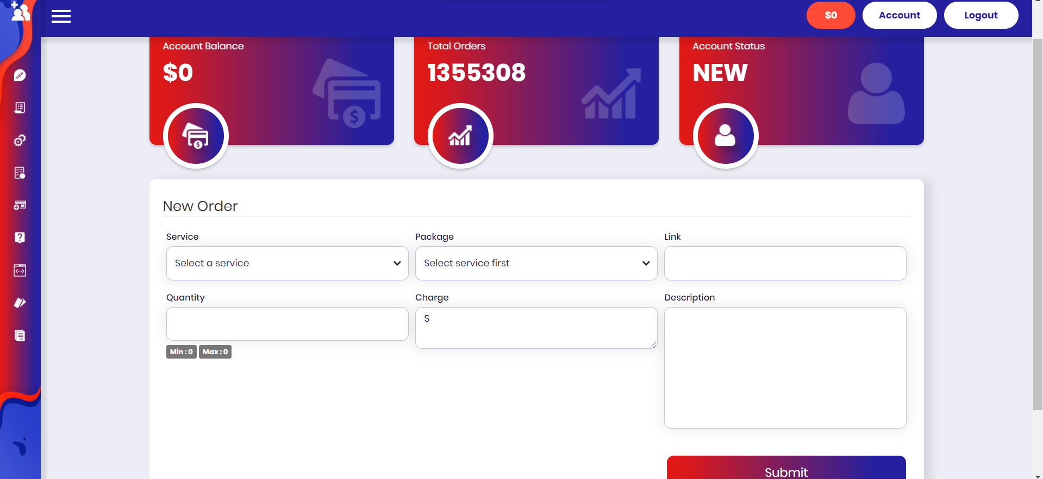
Task: Open the Account page from the header
Action: 900,15
